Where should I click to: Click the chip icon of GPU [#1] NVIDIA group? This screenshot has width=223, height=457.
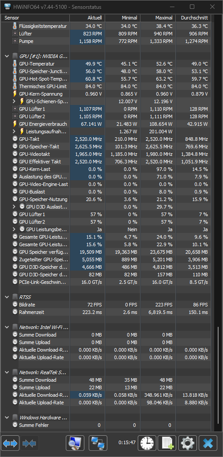coord(15,56)
